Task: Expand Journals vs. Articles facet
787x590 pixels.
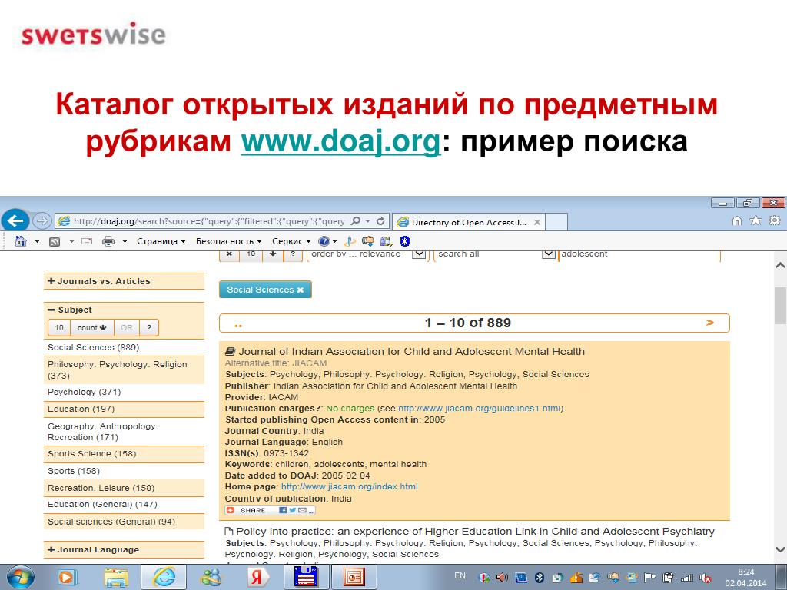Action: pyautogui.click(x=124, y=281)
